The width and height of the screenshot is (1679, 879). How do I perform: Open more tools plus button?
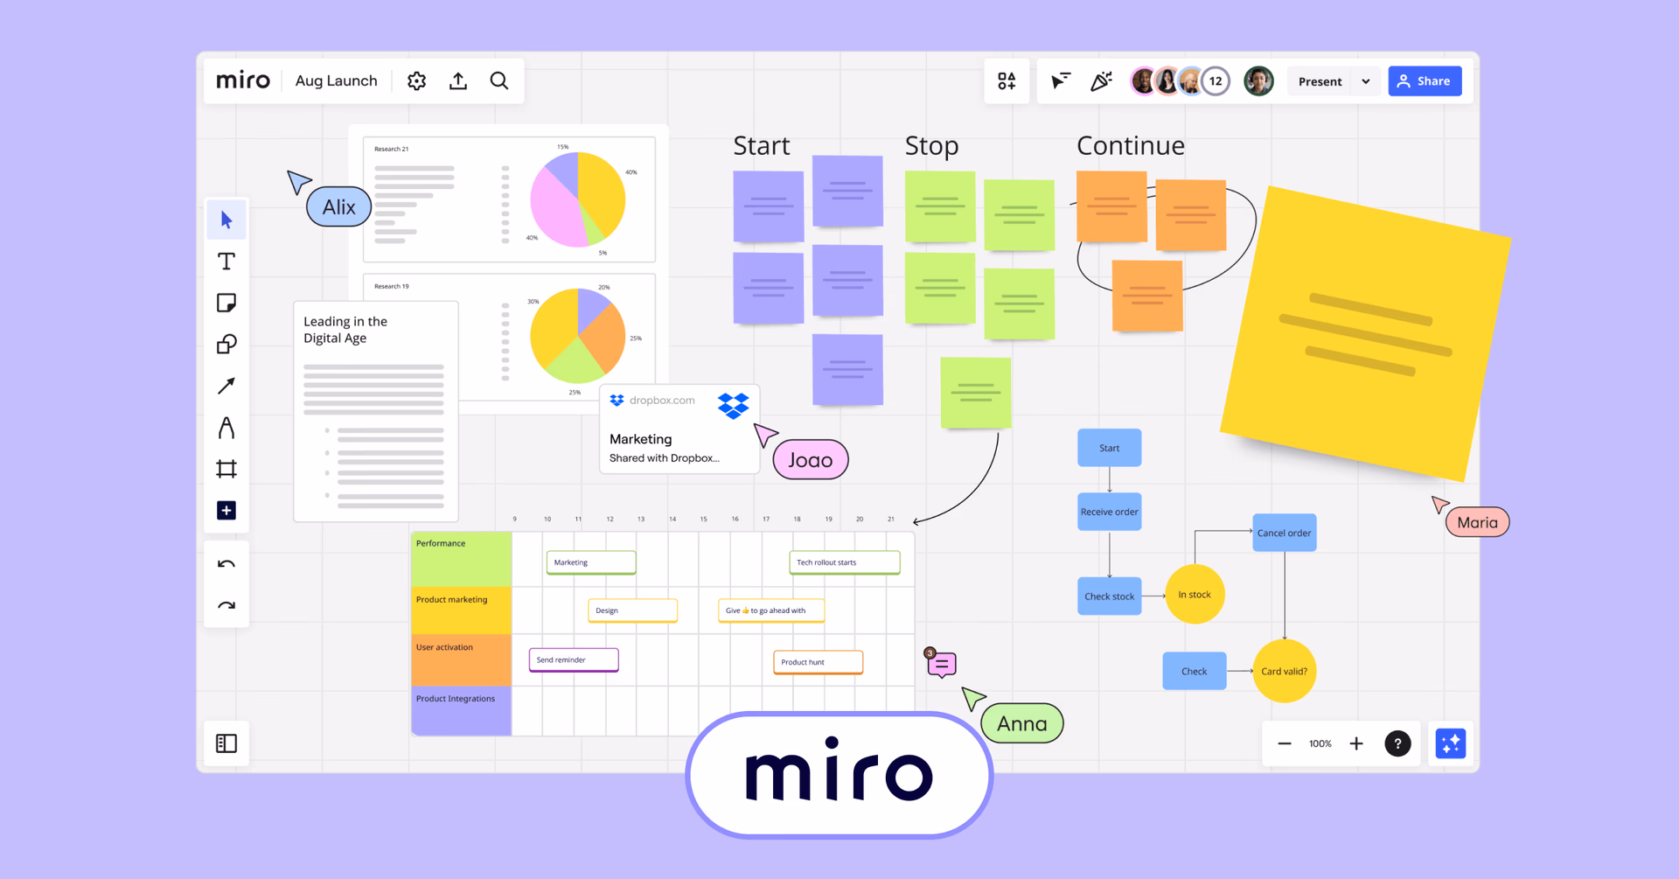(226, 510)
